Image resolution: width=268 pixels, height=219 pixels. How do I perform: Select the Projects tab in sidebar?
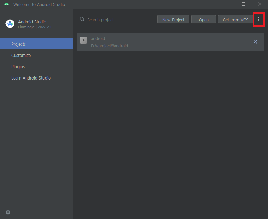37,44
